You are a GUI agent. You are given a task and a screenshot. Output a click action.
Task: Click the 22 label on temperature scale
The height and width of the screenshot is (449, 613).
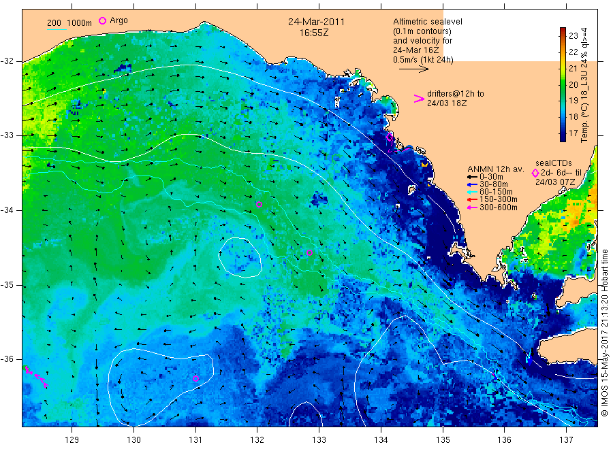(x=573, y=52)
